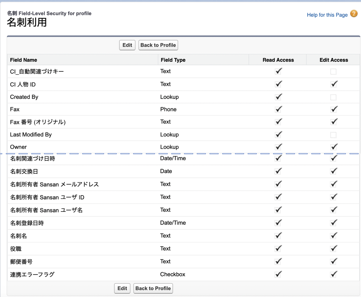Viewport: 361px width, 297px height.
Task: Click Edit Access checkbox for Created By
Action: coord(333,97)
